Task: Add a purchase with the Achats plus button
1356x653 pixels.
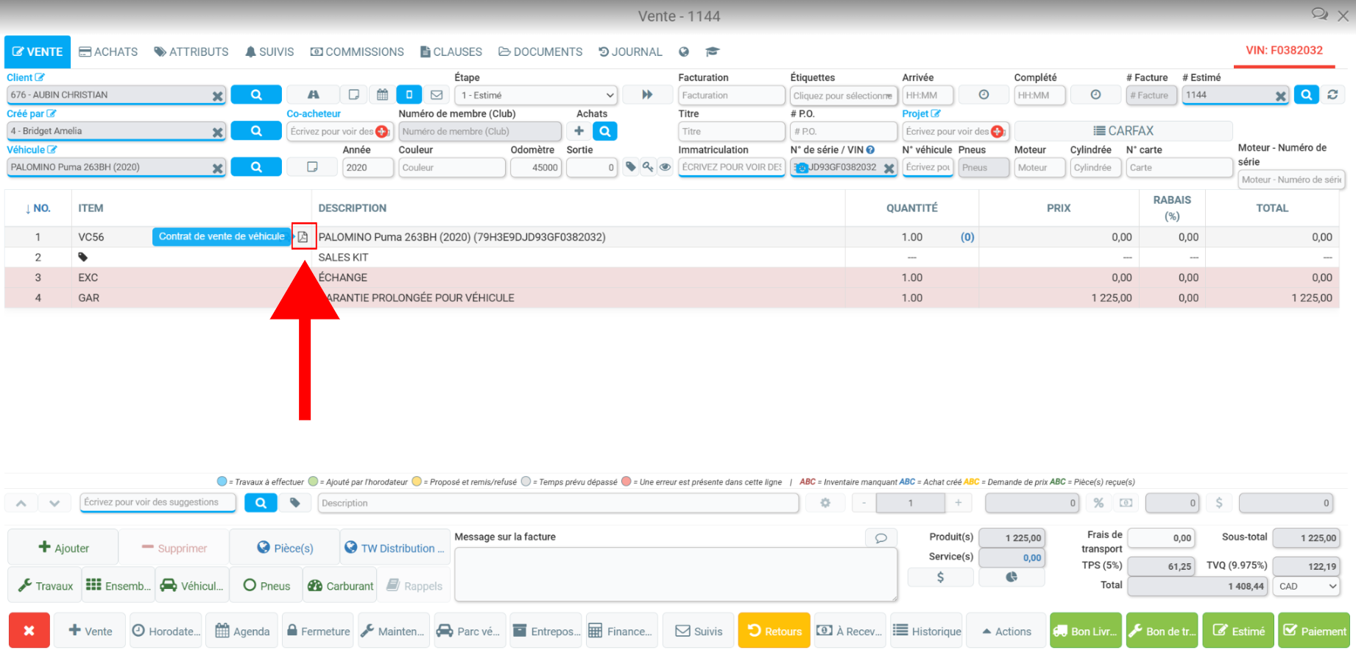Action: 579,131
